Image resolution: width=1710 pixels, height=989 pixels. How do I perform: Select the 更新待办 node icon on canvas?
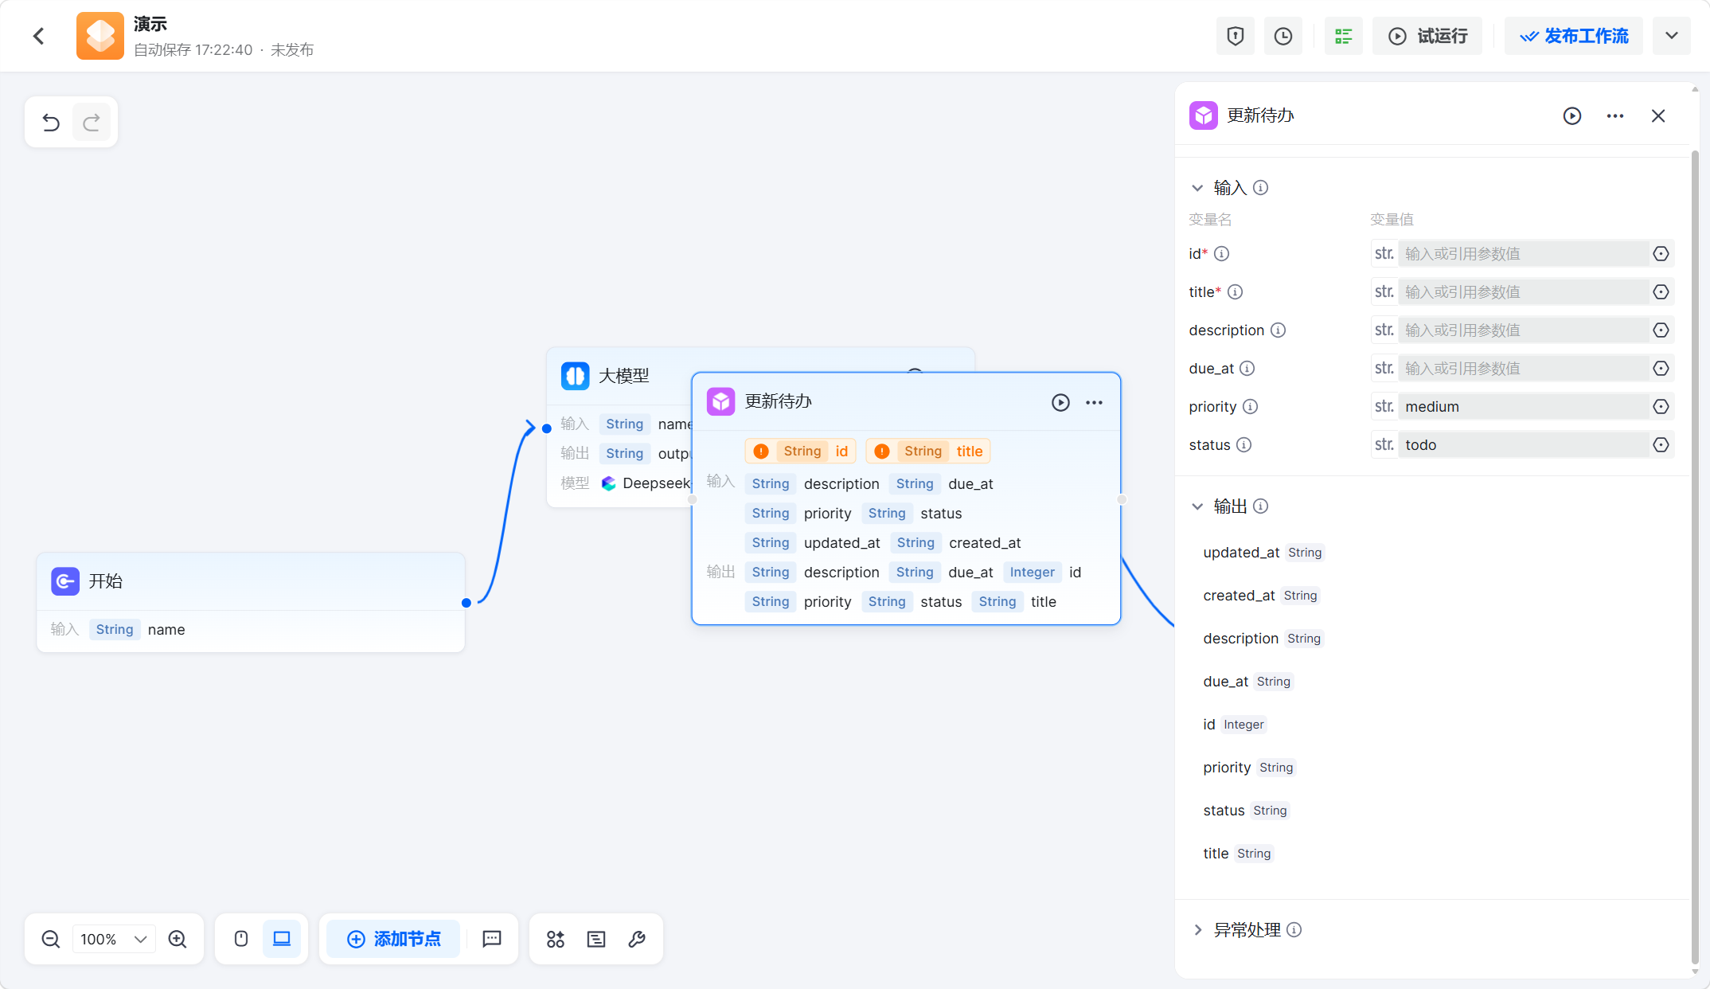click(721, 402)
